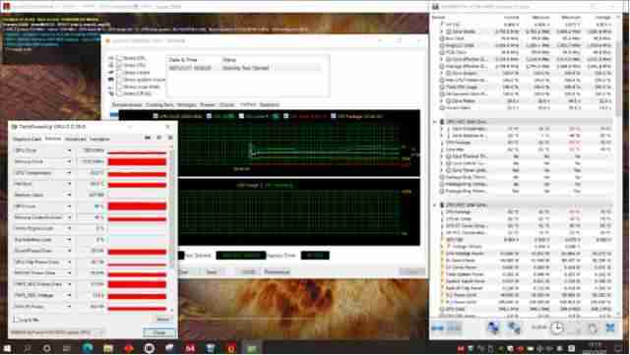Toggle Stress local disks checkbox
The width and height of the screenshot is (630, 355).
tap(119, 87)
